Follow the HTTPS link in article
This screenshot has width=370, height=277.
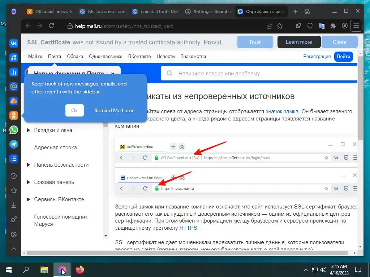[188, 228]
